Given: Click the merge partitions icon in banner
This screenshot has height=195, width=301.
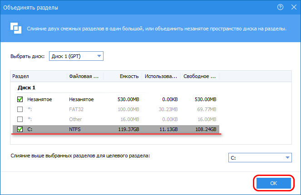Looking at the screenshot, I should (x=16, y=28).
